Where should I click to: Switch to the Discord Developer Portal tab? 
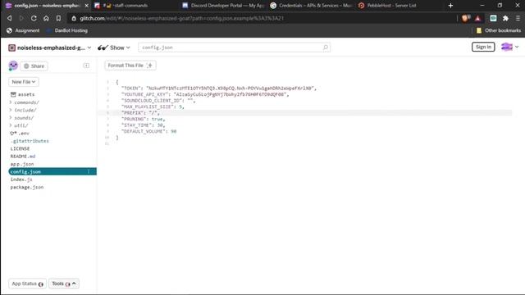[x=224, y=6]
